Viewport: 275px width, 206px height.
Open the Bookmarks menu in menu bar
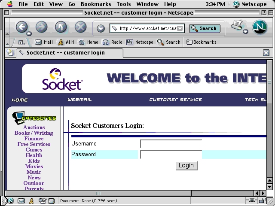[96, 4]
